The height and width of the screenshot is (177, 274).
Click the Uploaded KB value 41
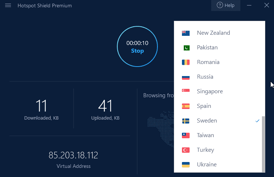pos(105,106)
